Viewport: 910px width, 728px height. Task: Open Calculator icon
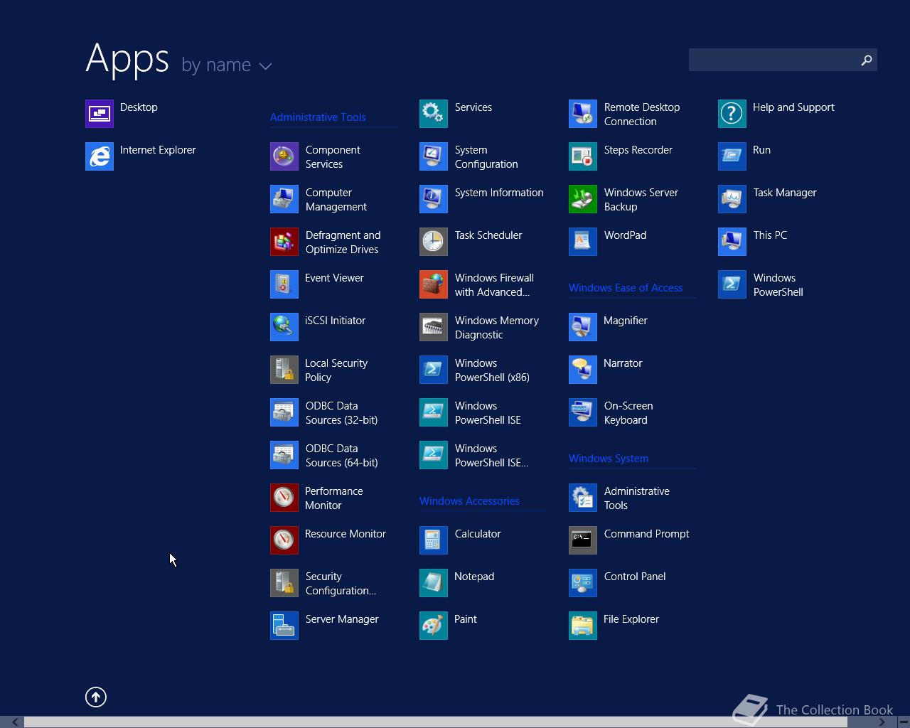click(x=434, y=540)
